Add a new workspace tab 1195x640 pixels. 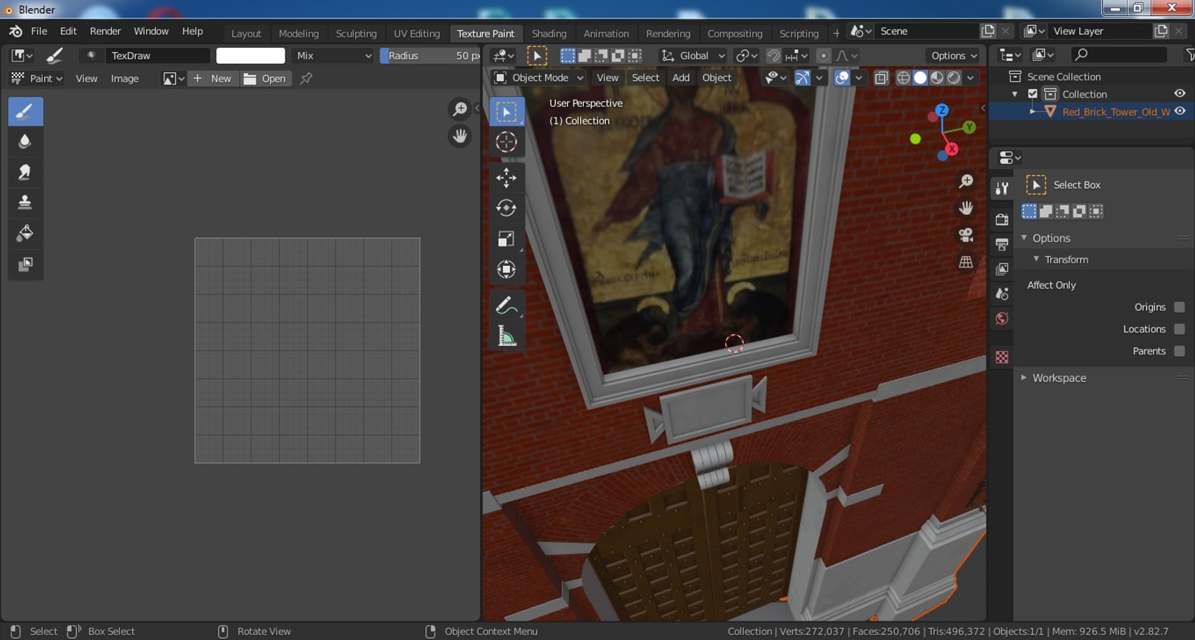click(x=836, y=33)
